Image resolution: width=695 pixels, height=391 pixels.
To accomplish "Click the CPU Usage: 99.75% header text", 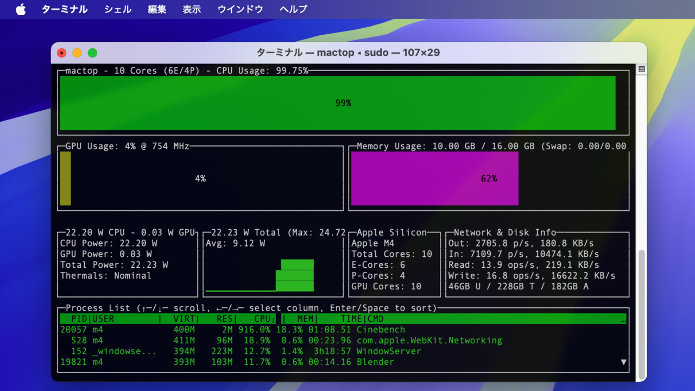I will (262, 71).
